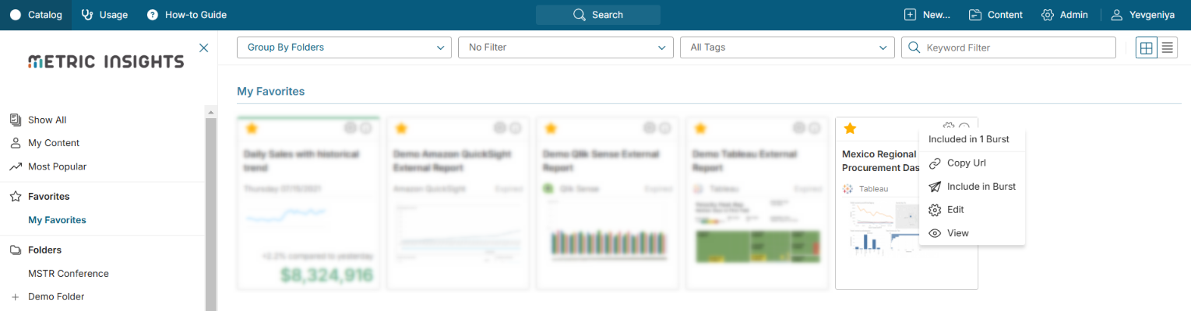
Task: Click the Search button in top bar
Action: (x=598, y=15)
